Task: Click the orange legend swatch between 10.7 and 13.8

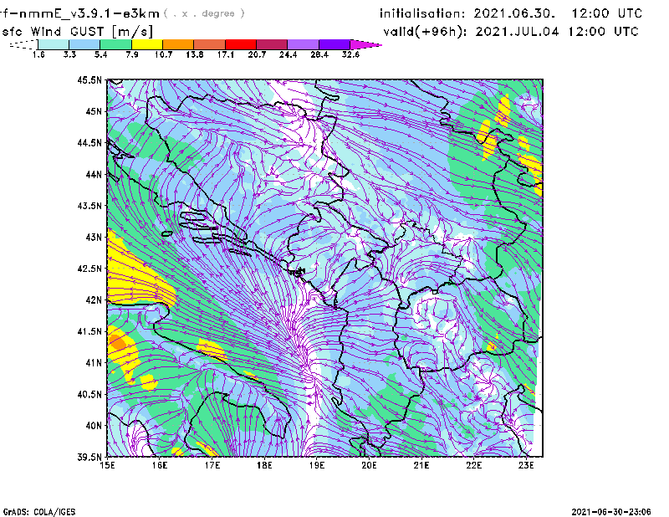Action: [x=178, y=44]
